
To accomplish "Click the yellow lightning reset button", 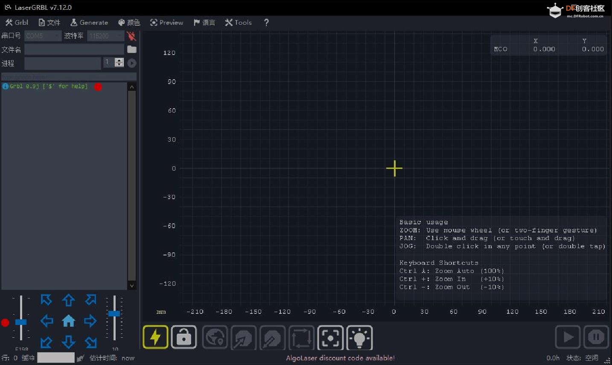I will 155,337.
